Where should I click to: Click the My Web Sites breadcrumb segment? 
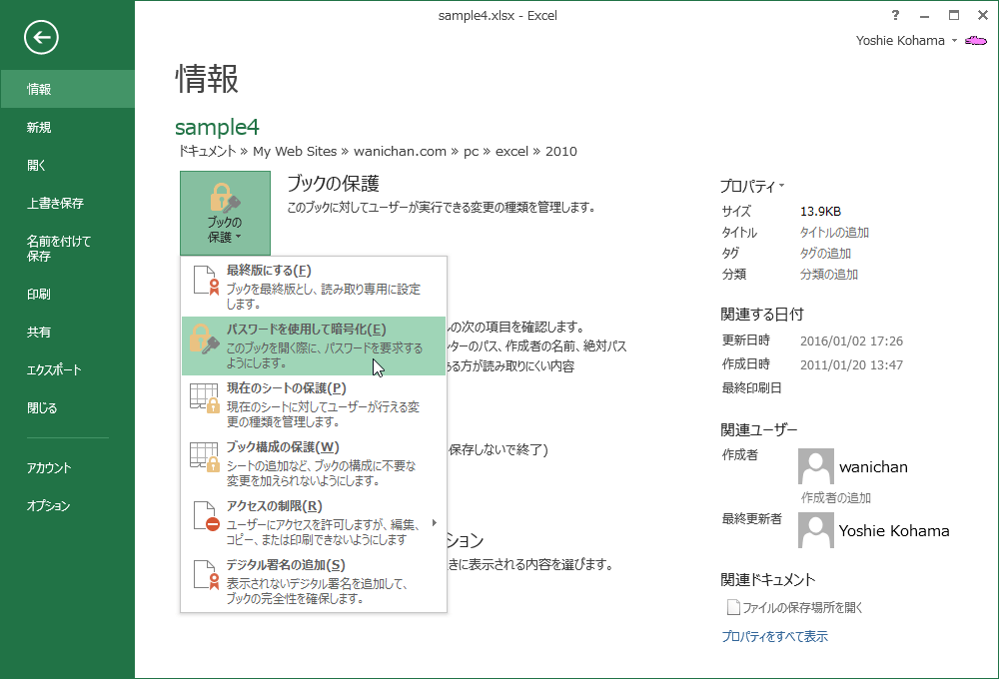point(295,152)
